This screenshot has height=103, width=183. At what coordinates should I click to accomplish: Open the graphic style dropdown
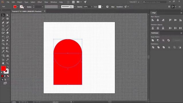(102, 7)
